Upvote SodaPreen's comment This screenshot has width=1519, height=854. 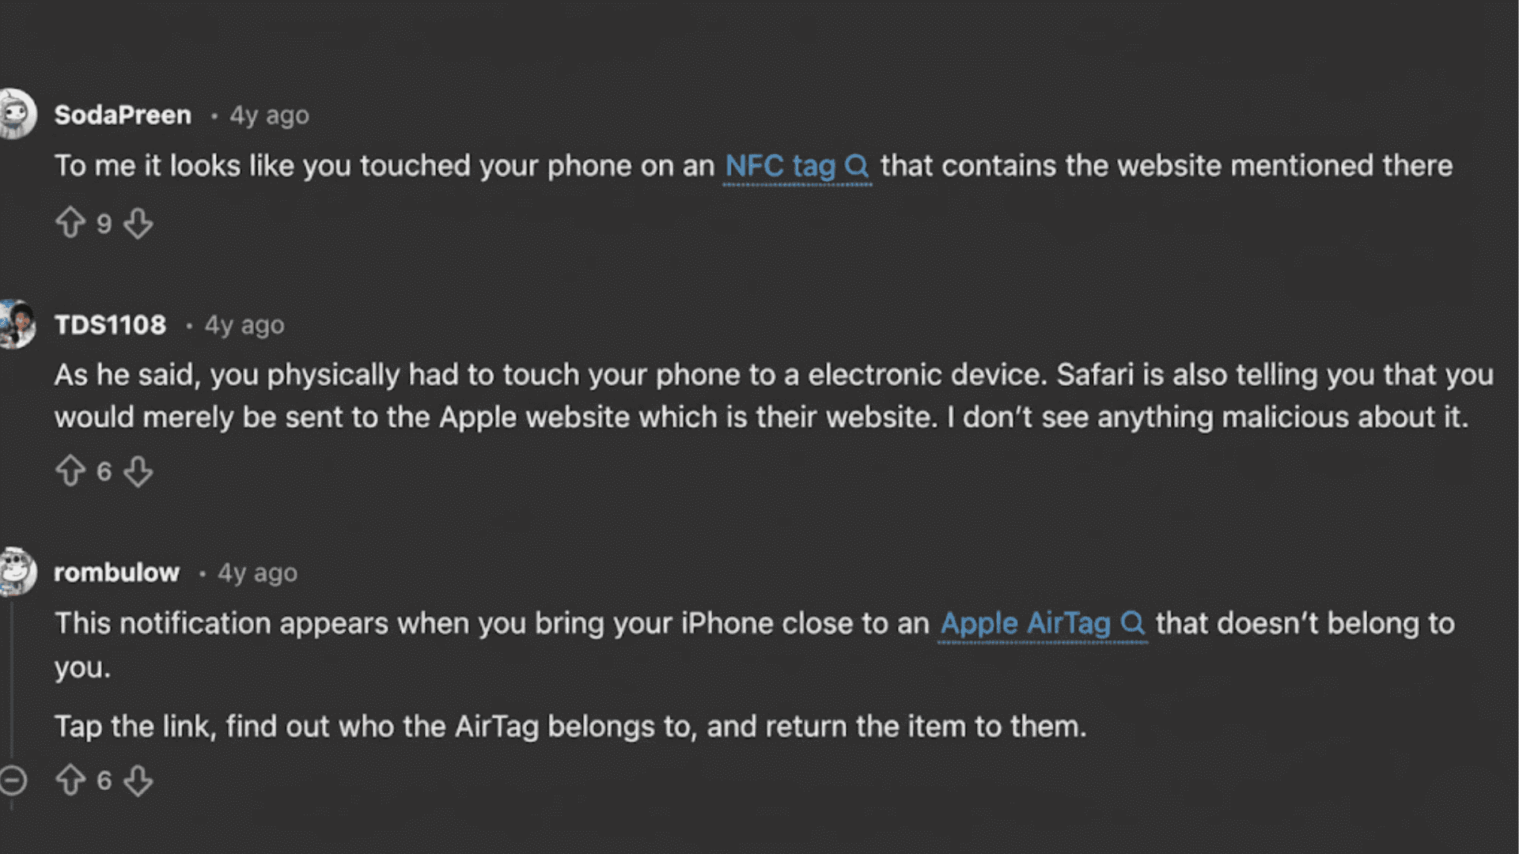[x=72, y=223]
